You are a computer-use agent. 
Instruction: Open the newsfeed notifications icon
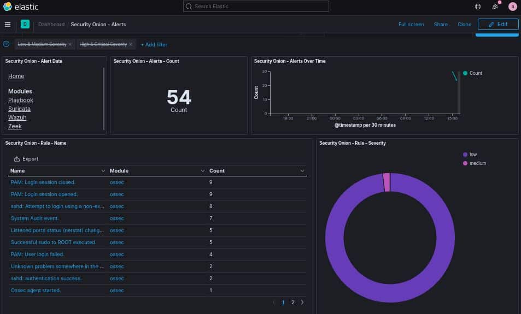click(495, 7)
